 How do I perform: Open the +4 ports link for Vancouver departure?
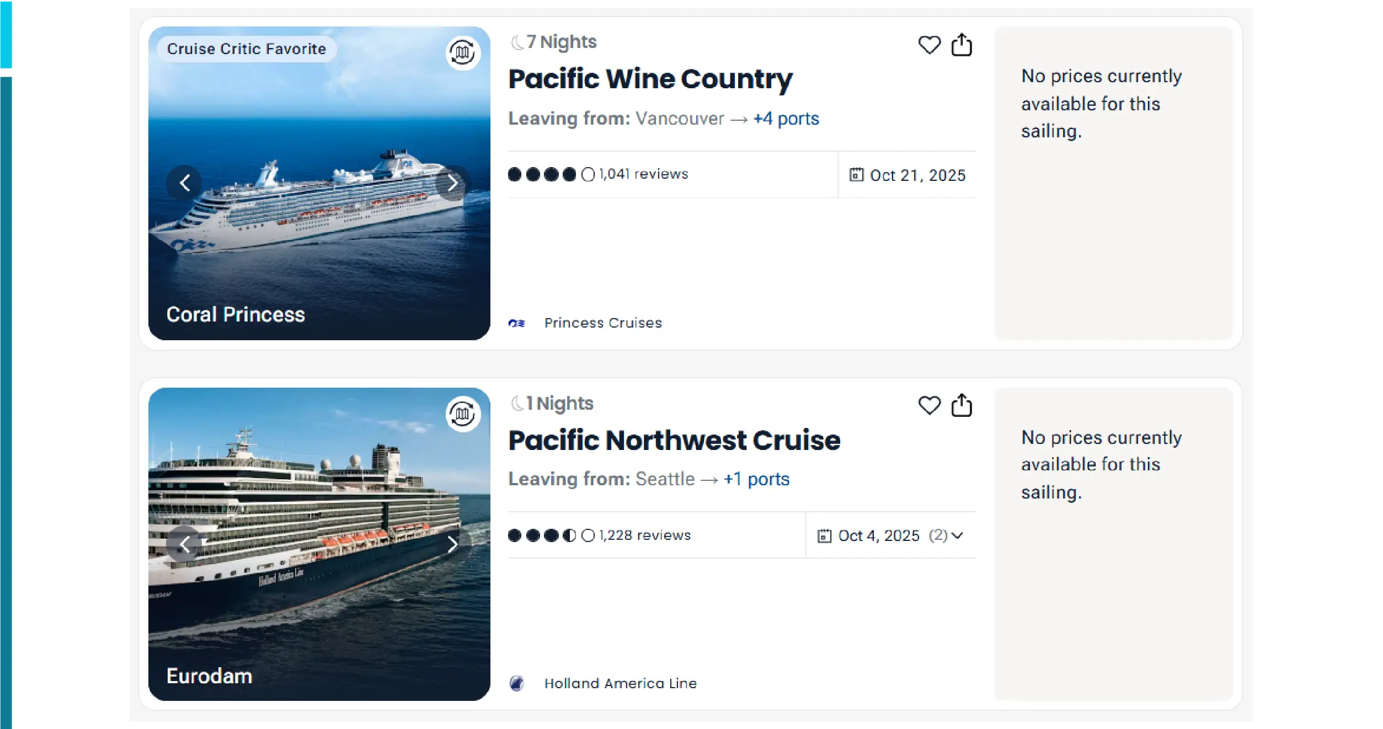[x=785, y=119]
